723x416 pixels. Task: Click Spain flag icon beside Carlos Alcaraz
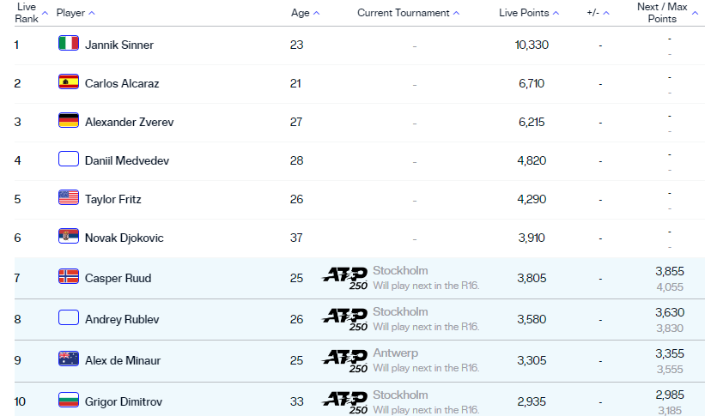(x=69, y=82)
